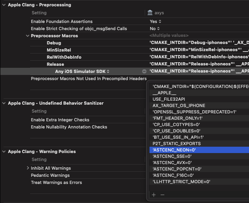Select the Release configuration row
Viewport: 249px width, 203px height.
point(55,64)
